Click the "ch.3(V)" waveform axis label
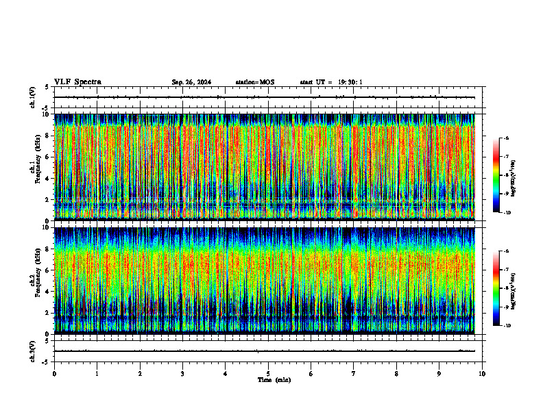This screenshot has height=419, width=543. coord(33,352)
